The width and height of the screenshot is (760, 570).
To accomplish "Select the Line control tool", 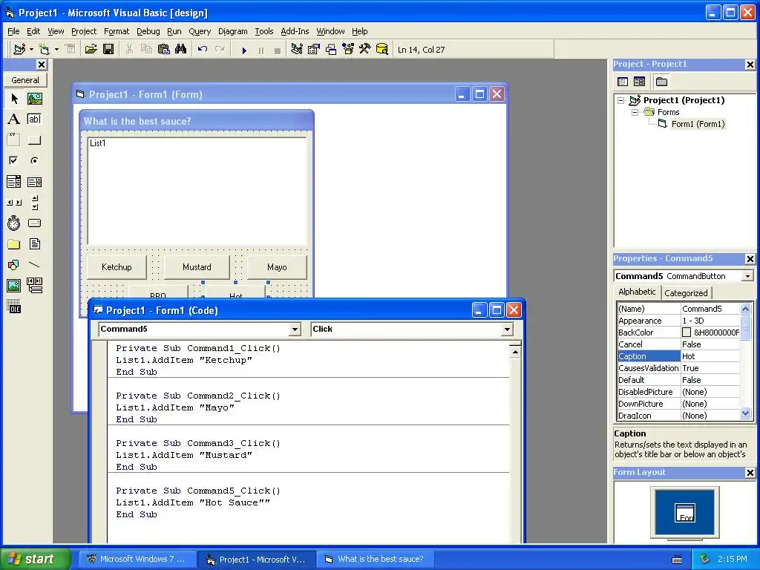I will pos(34,265).
